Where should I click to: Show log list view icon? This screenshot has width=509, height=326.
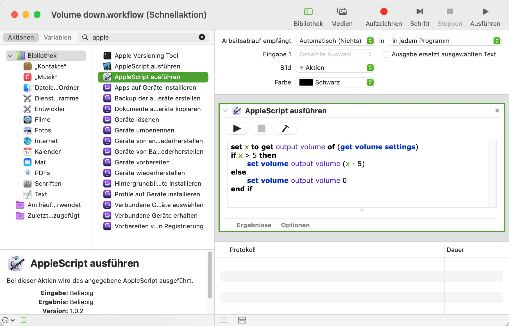pyautogui.click(x=224, y=320)
